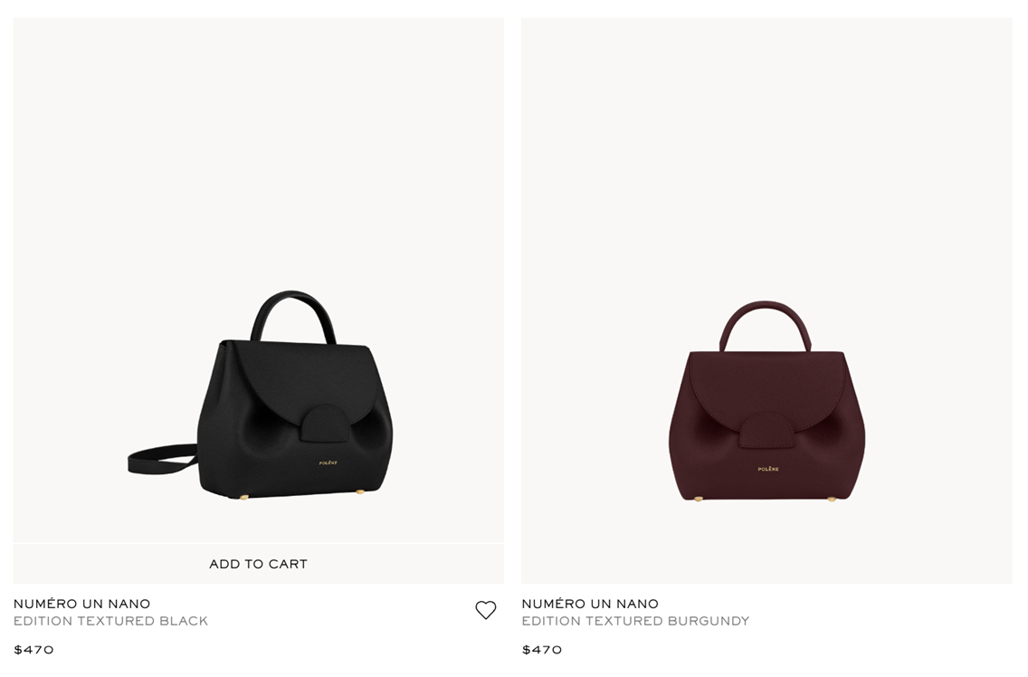
Task: Open the black Numéro Un Nano bag image
Action: coord(258,281)
